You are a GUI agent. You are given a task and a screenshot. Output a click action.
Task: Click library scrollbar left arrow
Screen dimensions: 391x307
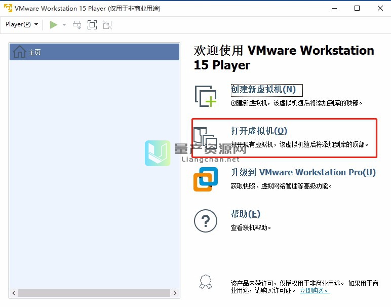pyautogui.click(x=14, y=293)
